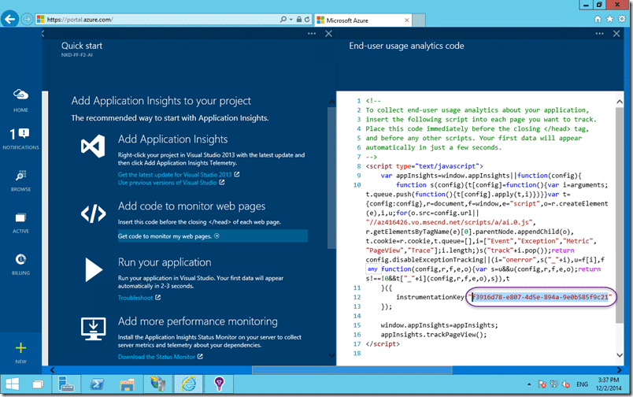633x397 pixels.
Task: Click Add code to monitor web pages heading
Action: pyautogui.click(x=191, y=206)
